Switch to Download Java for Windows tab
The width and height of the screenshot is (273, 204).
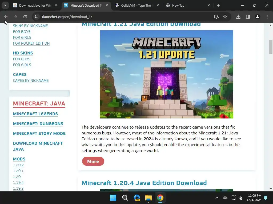(x=35, y=6)
